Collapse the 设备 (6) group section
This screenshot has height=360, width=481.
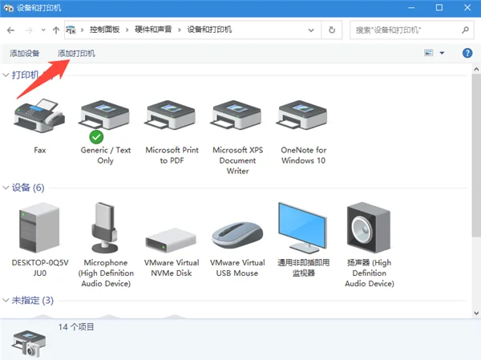tap(6, 188)
